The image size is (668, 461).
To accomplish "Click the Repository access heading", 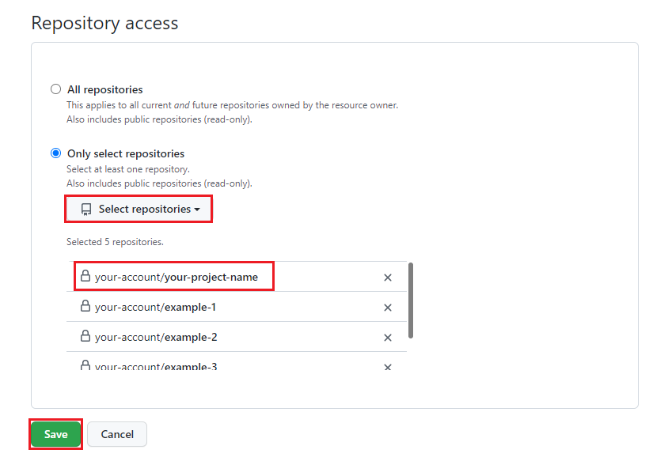I will pyautogui.click(x=104, y=23).
